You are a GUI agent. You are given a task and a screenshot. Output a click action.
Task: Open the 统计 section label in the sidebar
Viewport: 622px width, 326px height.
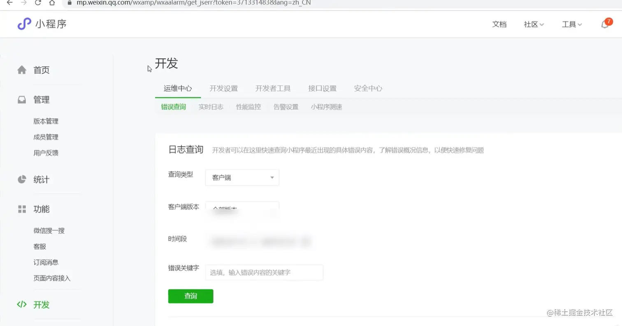pyautogui.click(x=42, y=179)
